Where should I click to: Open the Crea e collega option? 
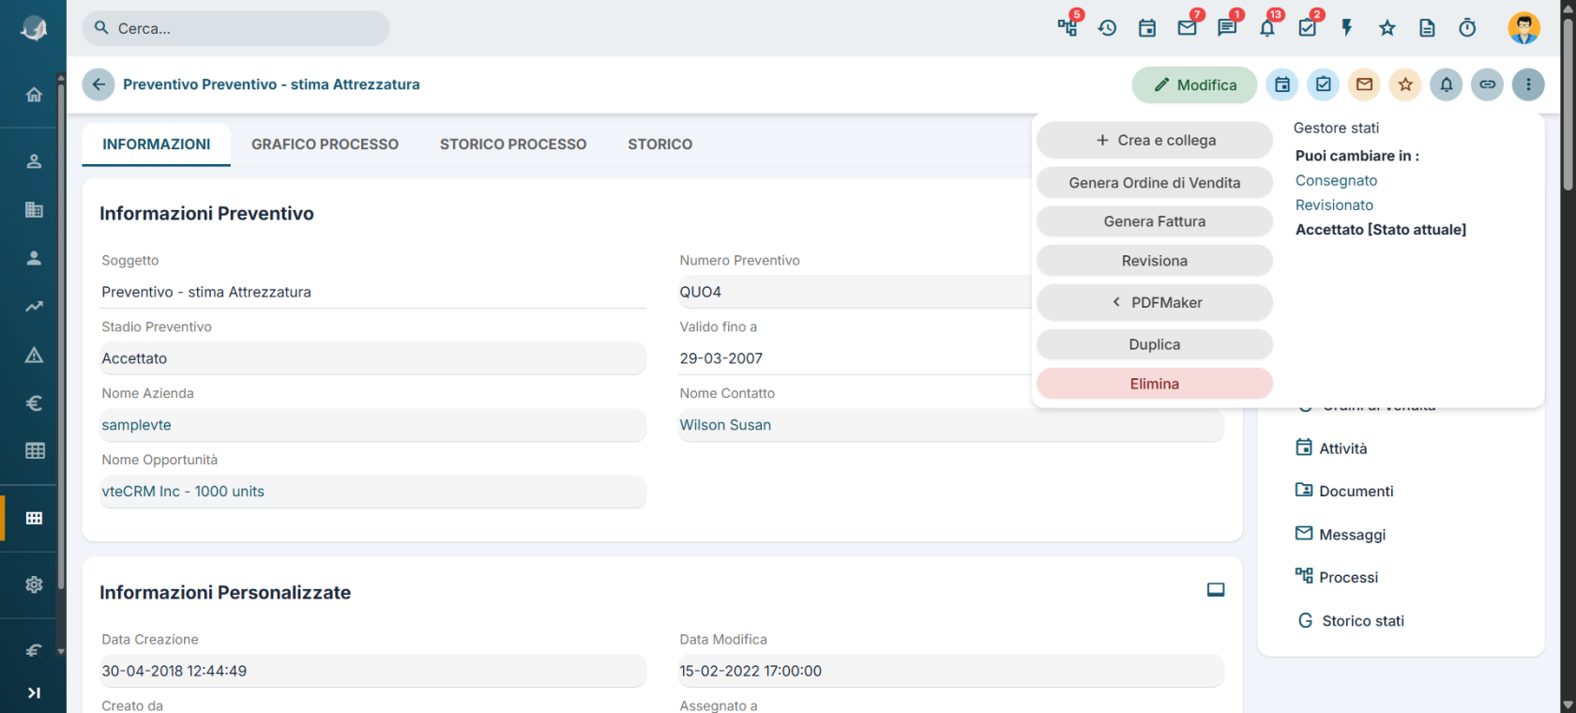point(1155,140)
